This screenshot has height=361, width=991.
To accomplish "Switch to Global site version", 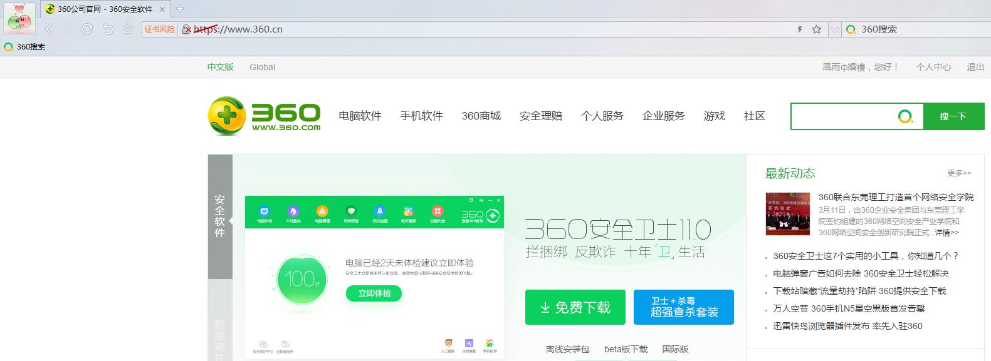I will 262,67.
